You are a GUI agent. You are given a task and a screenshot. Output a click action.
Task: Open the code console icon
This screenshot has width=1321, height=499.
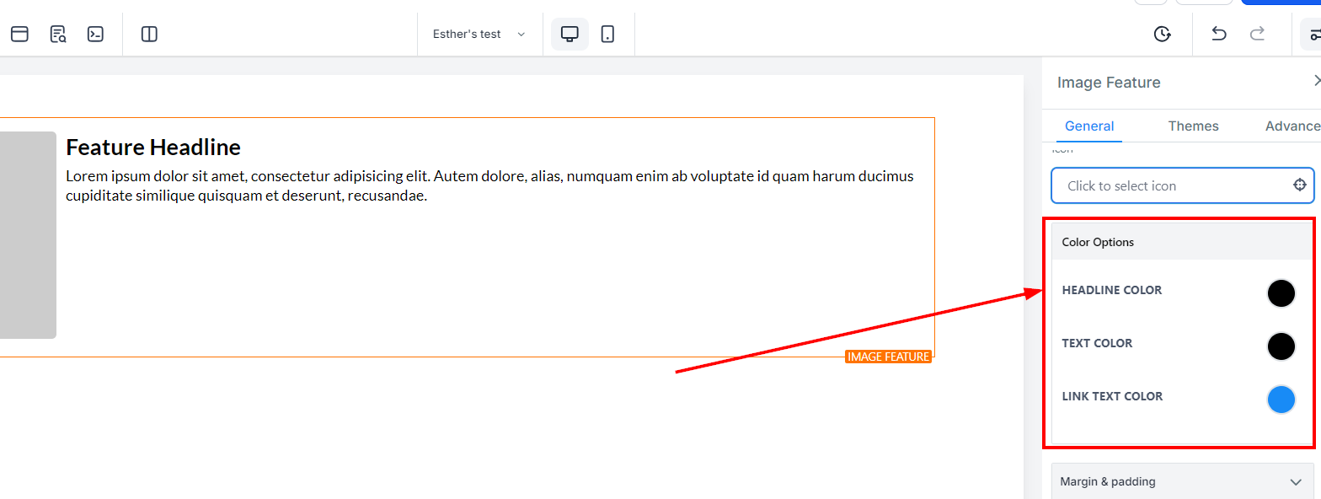click(96, 35)
